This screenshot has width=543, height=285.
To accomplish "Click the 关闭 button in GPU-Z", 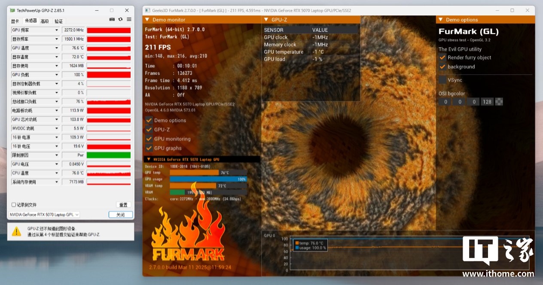I will (x=121, y=215).
